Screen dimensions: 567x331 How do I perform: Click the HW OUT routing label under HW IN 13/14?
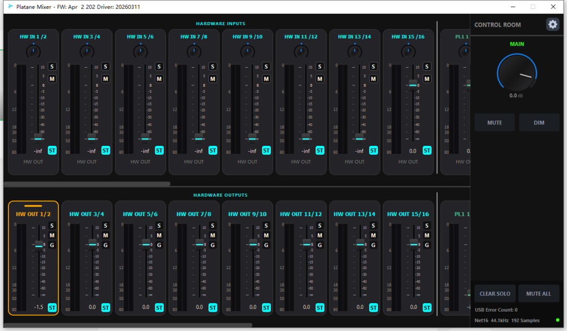click(x=354, y=162)
